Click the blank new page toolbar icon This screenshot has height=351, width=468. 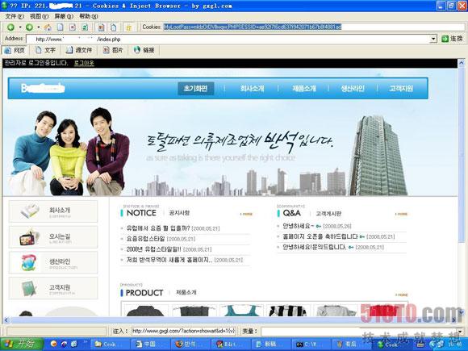(x=60, y=27)
